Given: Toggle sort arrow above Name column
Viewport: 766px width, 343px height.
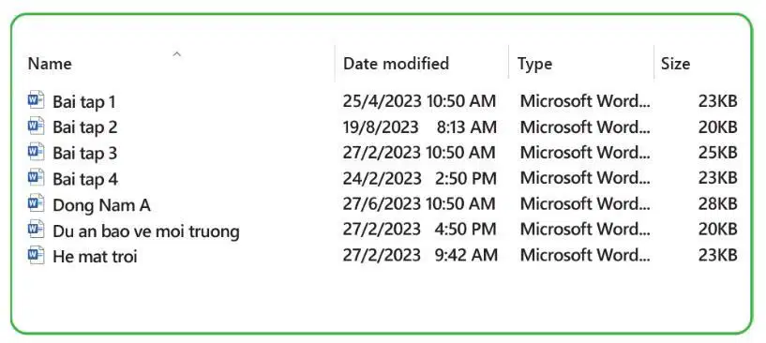Looking at the screenshot, I should 177,53.
